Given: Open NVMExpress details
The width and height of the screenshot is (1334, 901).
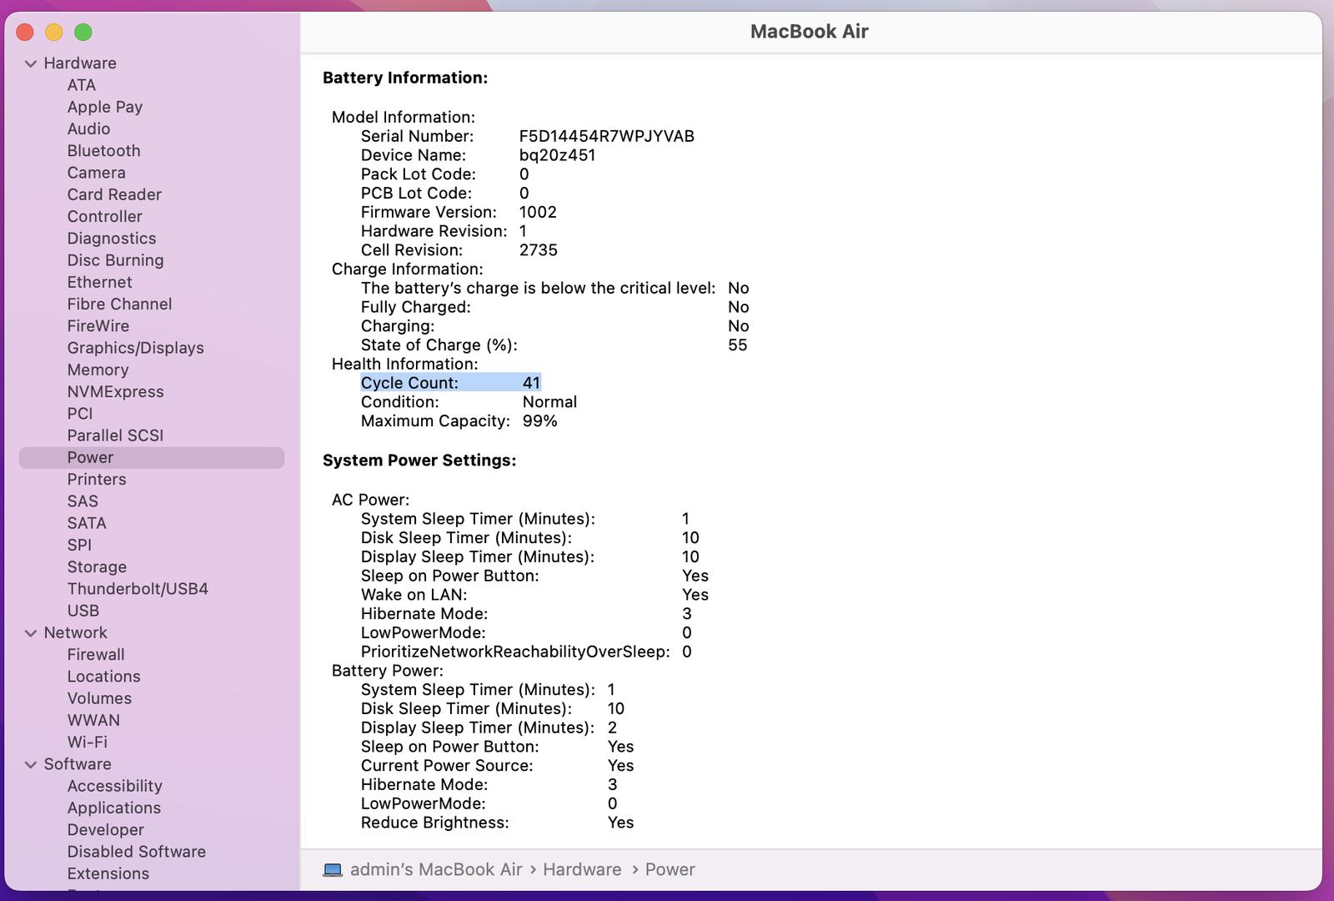Looking at the screenshot, I should (115, 391).
